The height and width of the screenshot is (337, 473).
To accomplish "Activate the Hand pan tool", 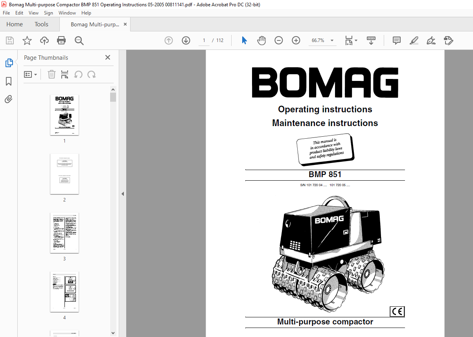I will (261, 40).
